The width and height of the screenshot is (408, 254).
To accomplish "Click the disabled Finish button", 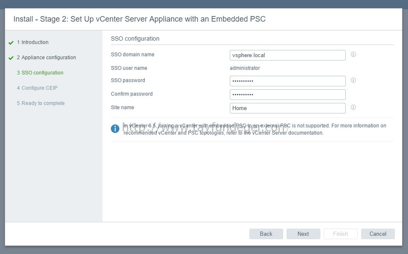I will (x=340, y=234).
